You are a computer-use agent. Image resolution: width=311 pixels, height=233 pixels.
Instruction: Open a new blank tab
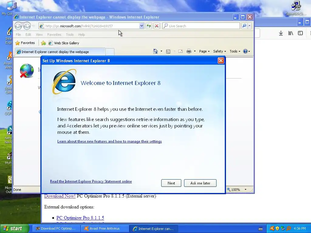click(x=110, y=52)
